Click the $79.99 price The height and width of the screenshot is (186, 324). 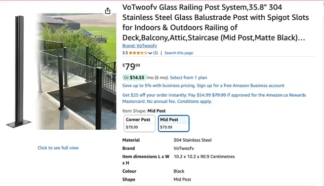[x=131, y=66]
